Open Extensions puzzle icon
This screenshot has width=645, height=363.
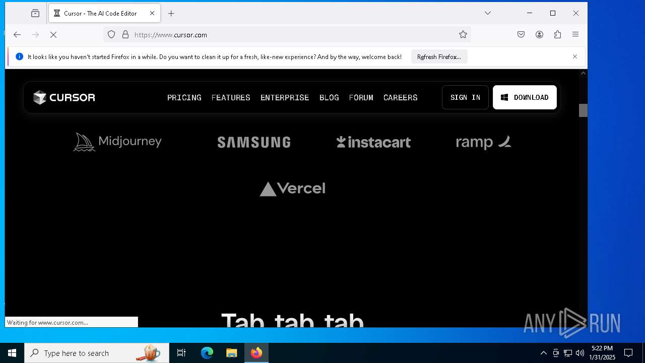(557, 35)
